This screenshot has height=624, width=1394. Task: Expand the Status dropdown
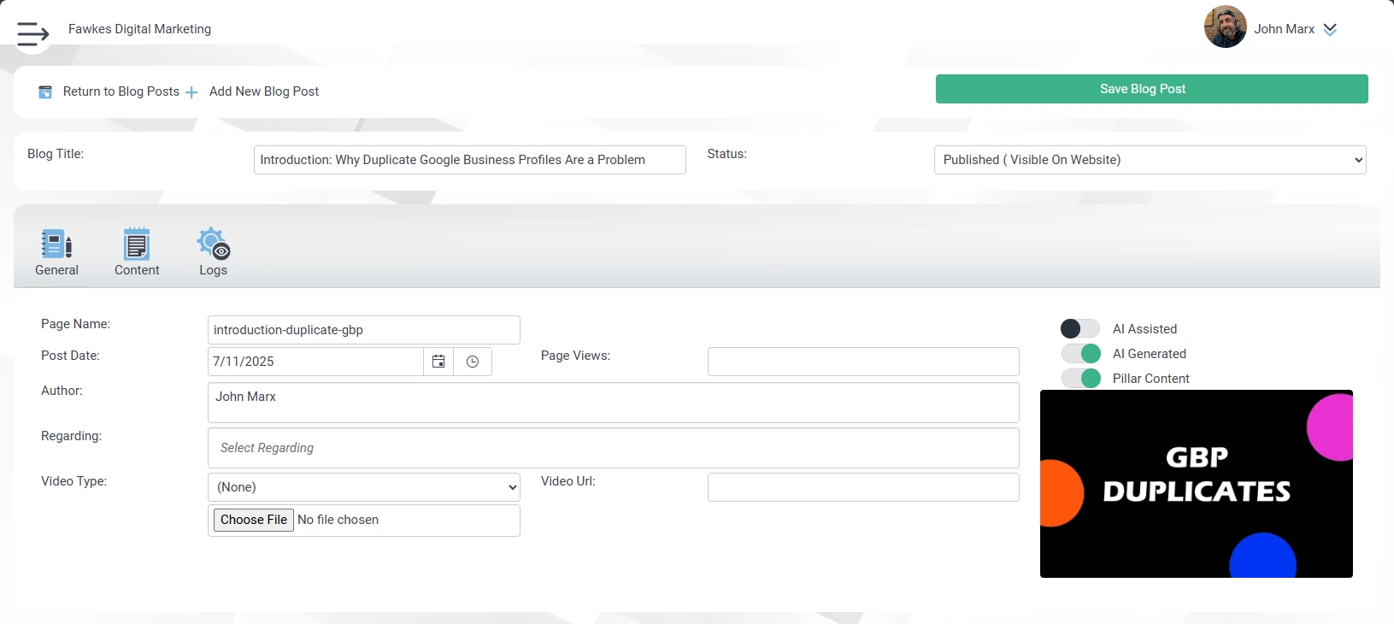coord(1150,160)
